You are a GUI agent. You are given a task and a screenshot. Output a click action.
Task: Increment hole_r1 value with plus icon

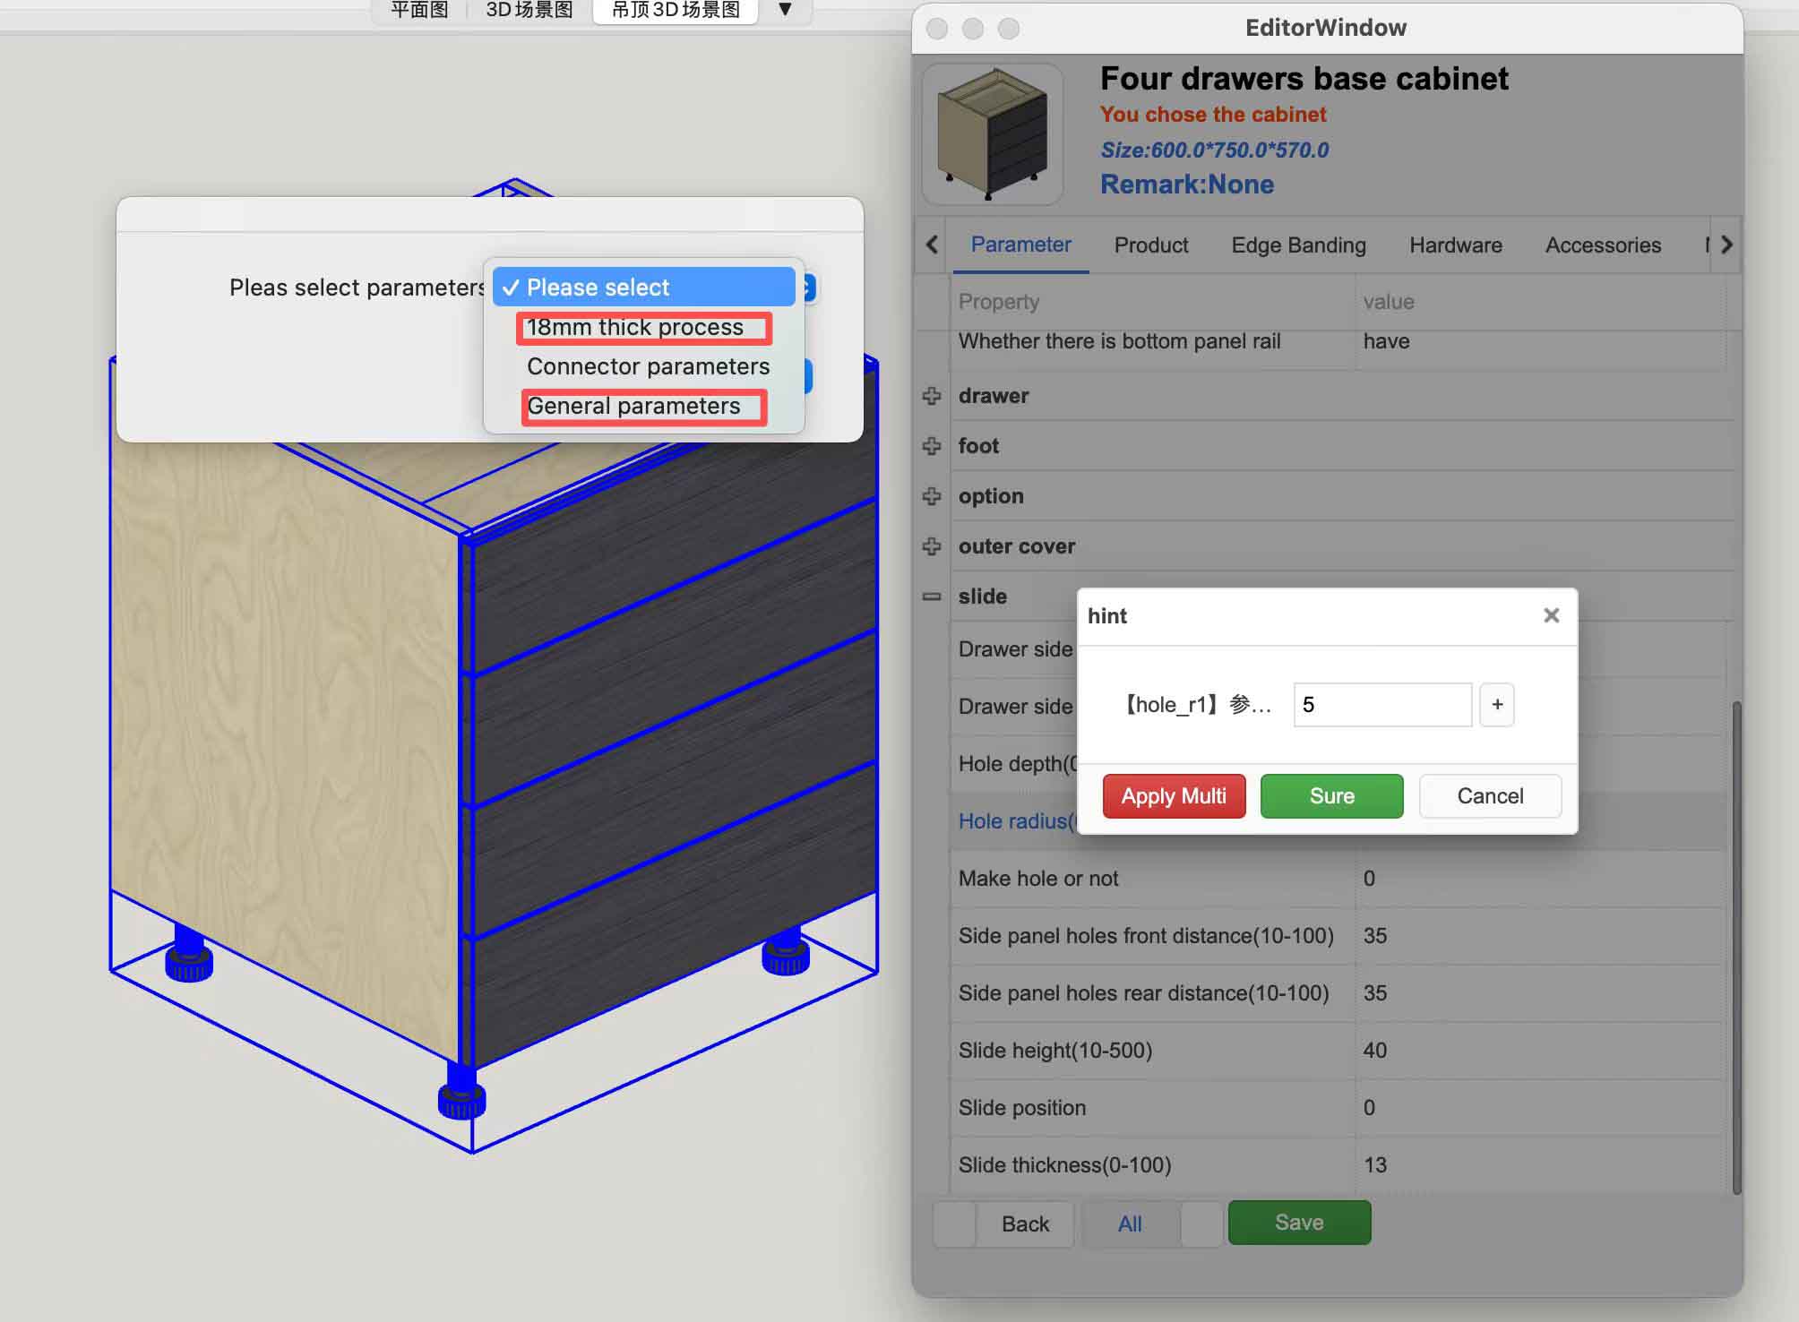(1496, 705)
